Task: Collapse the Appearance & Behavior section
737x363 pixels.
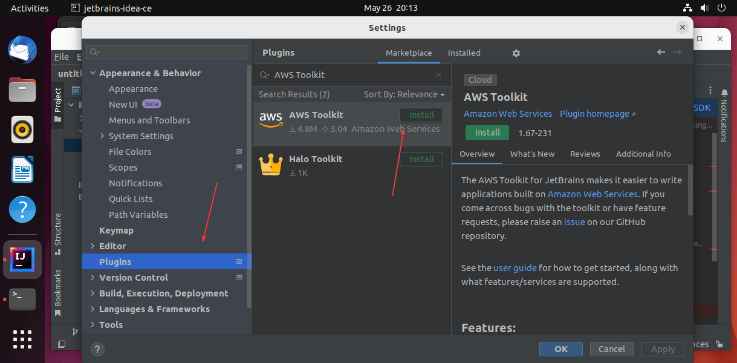Action: point(93,73)
